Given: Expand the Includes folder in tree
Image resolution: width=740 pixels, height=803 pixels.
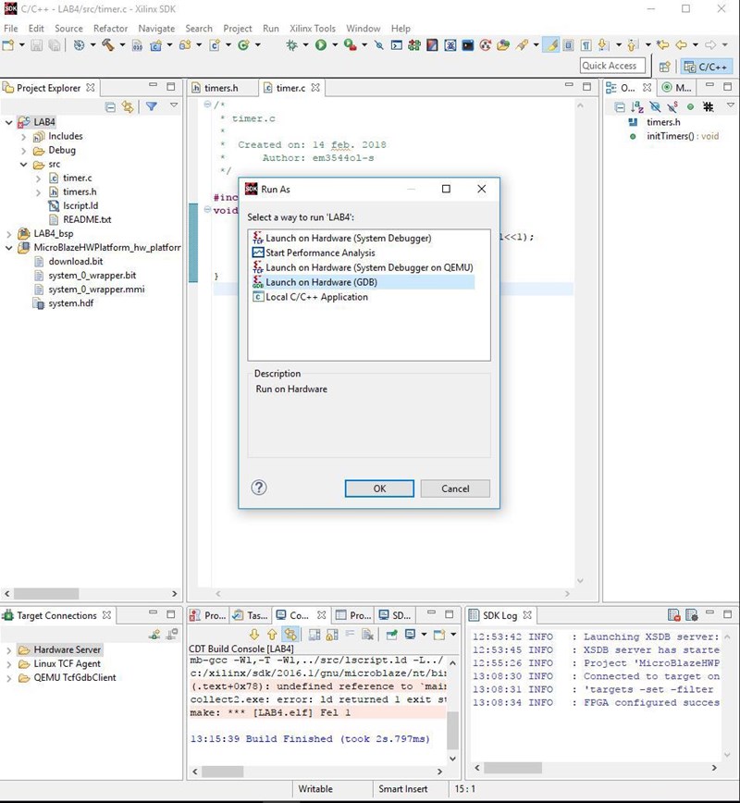Looking at the screenshot, I should (x=24, y=136).
